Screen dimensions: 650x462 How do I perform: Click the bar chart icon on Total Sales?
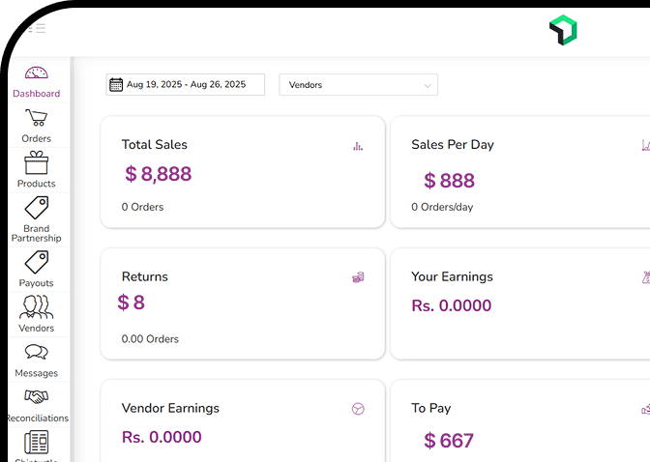click(358, 146)
